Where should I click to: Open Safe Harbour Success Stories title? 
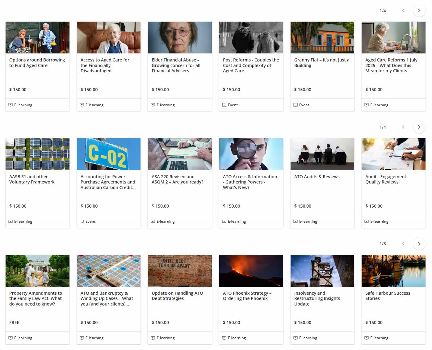pos(388,296)
